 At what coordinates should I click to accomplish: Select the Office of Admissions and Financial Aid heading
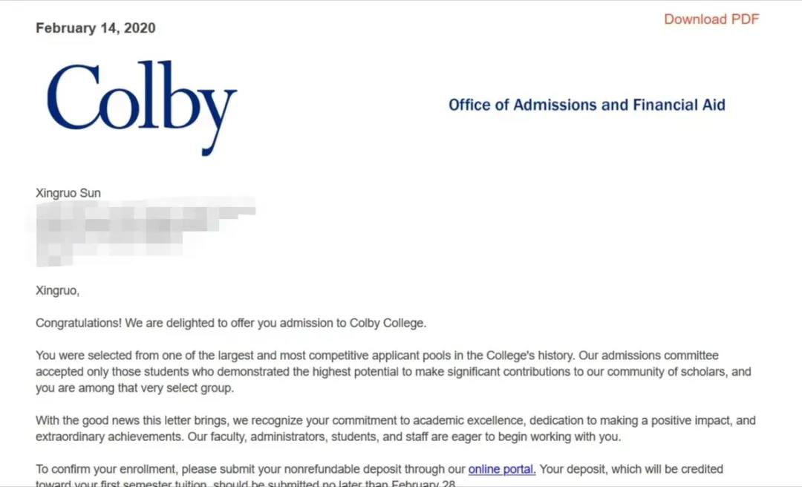coord(587,105)
